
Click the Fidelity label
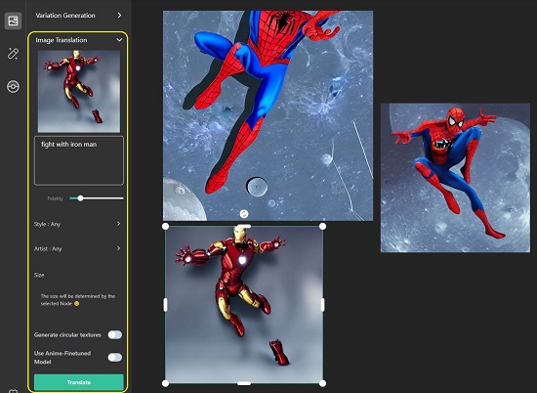coord(55,198)
